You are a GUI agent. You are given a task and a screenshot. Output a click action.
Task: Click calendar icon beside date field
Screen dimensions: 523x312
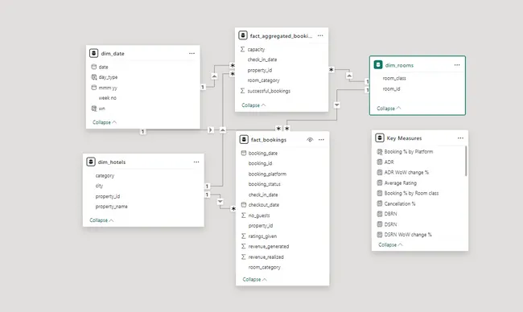(x=93, y=67)
